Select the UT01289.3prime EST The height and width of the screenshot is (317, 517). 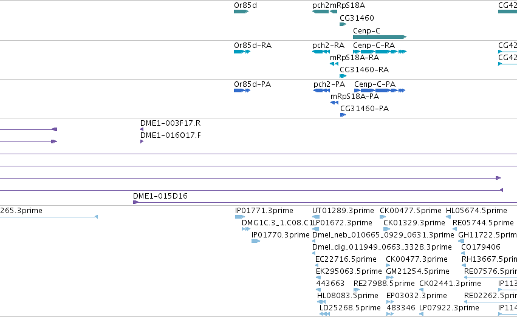(x=315, y=217)
